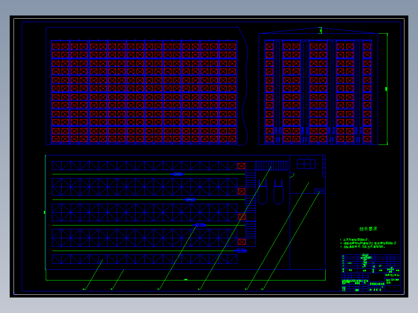
Task: Select technical requirement note line 3
Action: pyautogui.click(x=363, y=247)
